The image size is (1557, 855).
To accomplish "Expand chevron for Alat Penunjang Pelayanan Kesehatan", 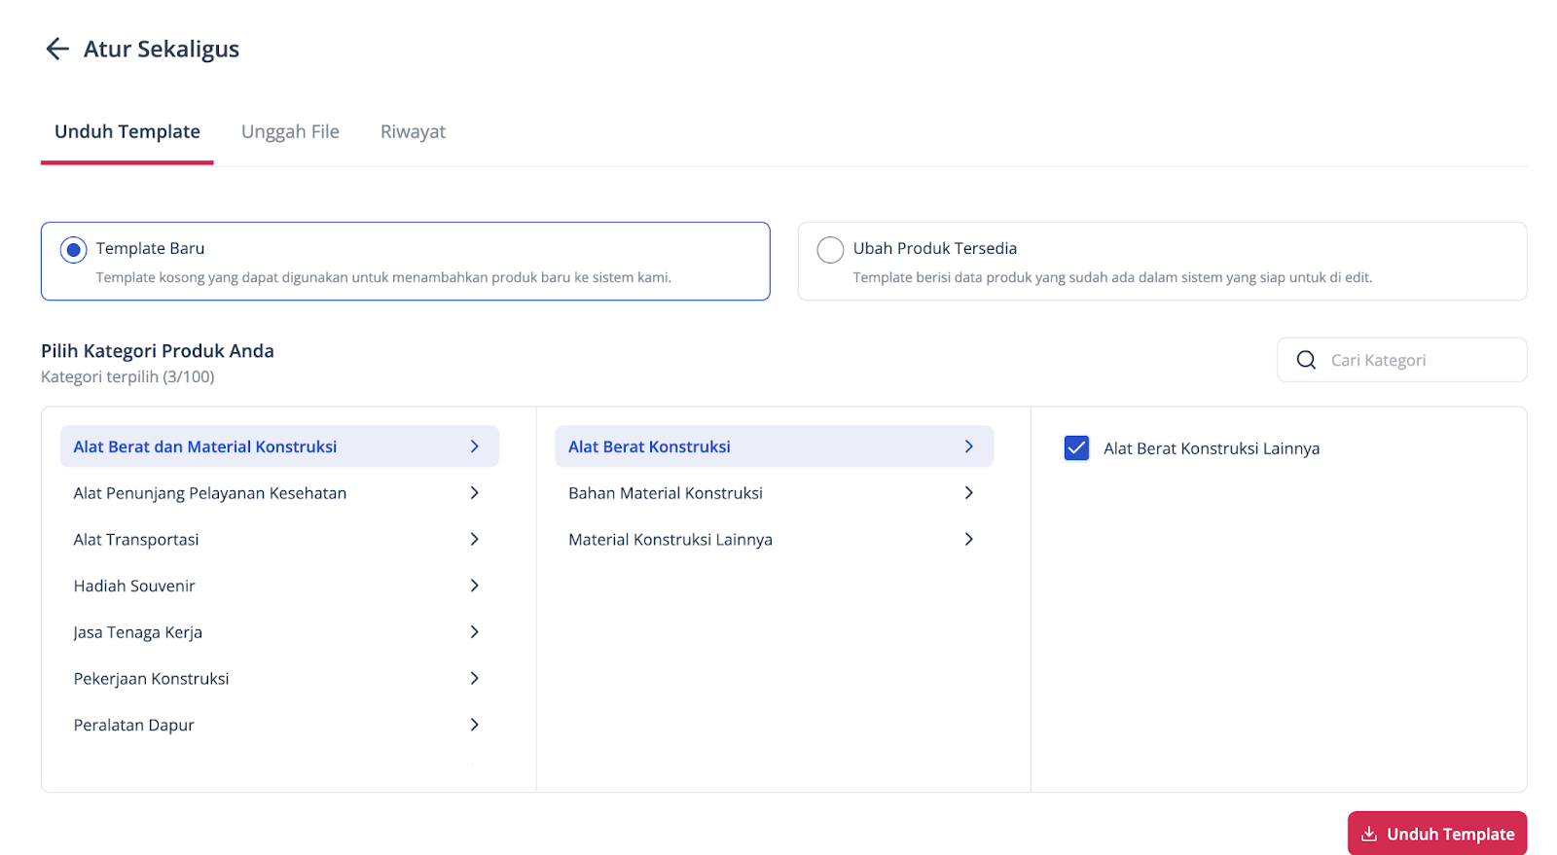I will (475, 493).
